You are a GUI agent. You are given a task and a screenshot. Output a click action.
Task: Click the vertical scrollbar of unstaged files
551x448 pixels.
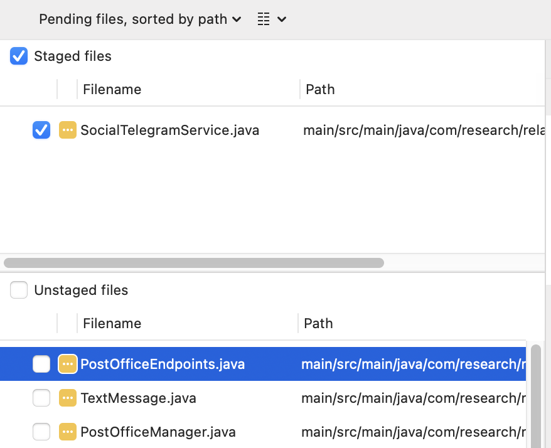tap(535, 396)
